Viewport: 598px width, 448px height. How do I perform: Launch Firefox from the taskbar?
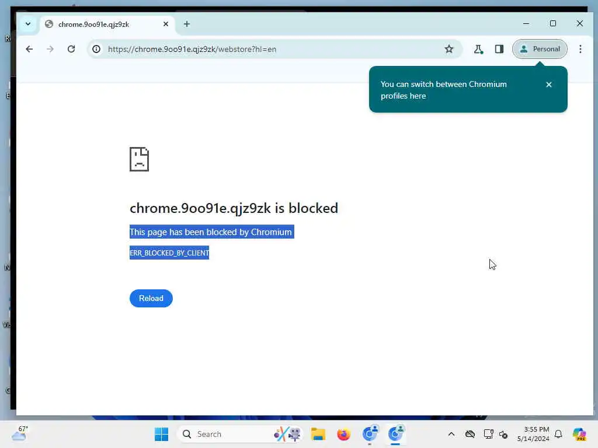[343, 434]
